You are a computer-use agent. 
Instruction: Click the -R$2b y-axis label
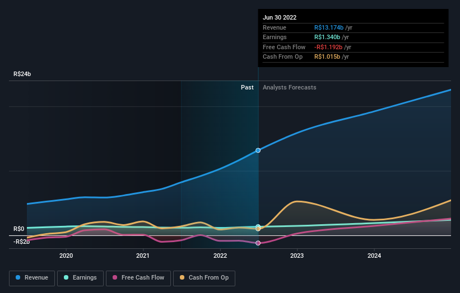tap(21, 242)
